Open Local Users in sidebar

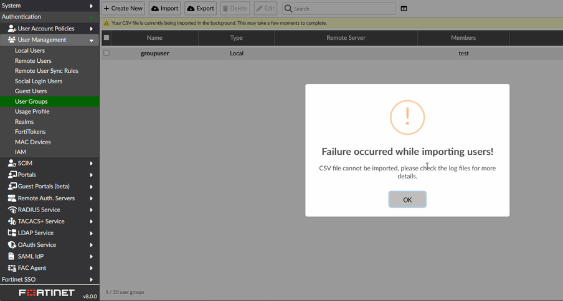[30, 50]
